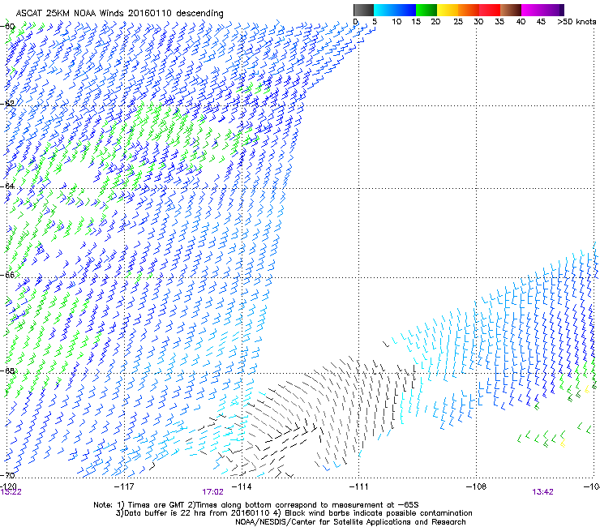Click the '-111' longitude axis label
This screenshot has height=527, width=600.
[x=358, y=486]
